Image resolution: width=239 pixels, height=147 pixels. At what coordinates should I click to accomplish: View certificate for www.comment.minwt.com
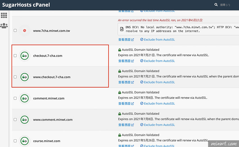tap(126, 125)
